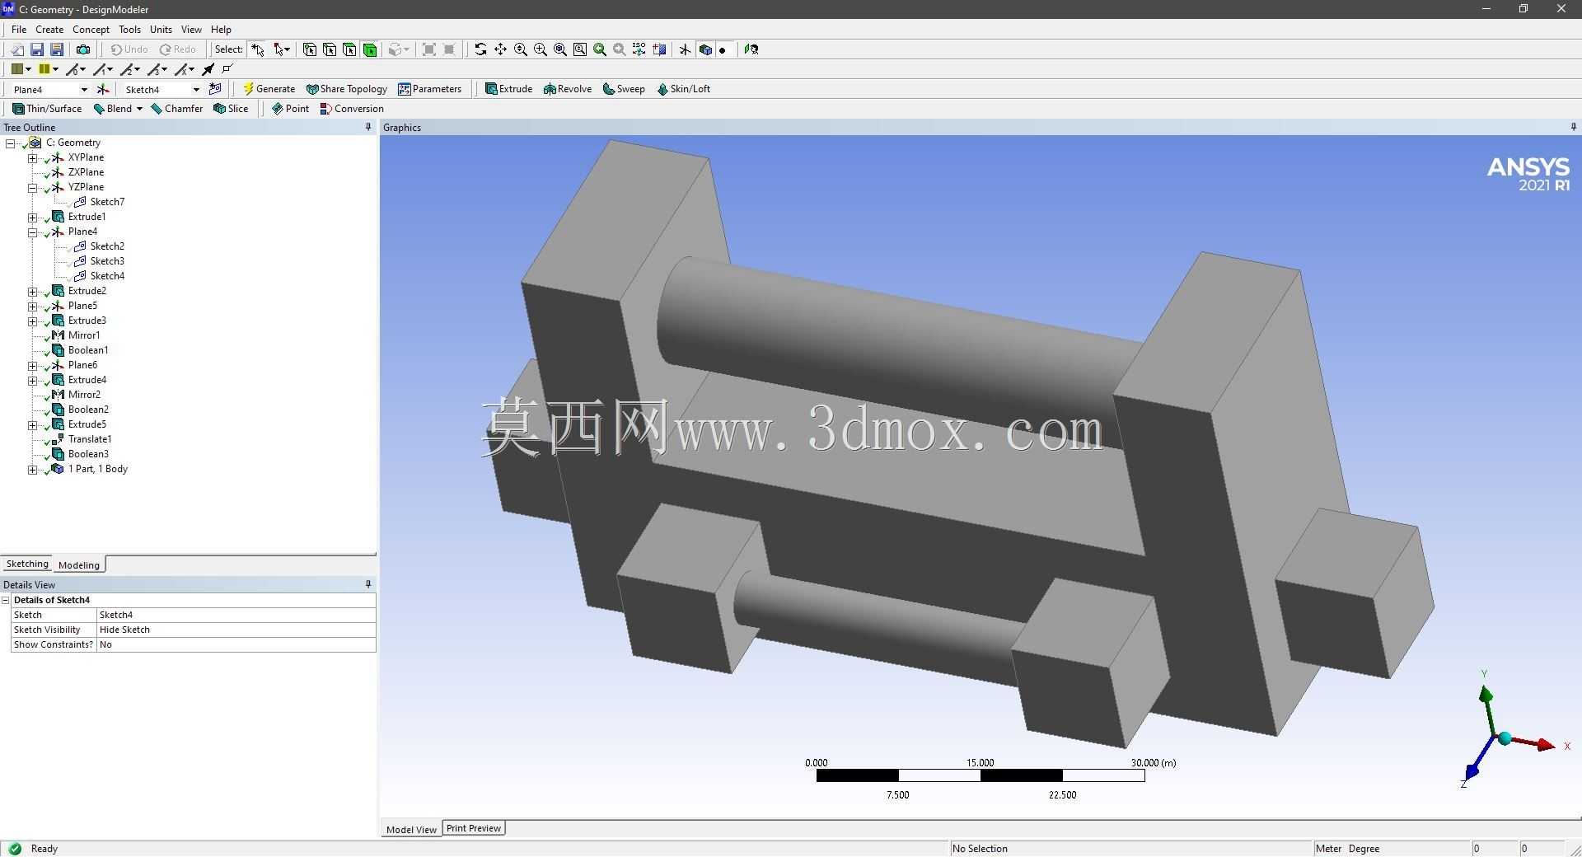Click the Undo button
This screenshot has height=857, width=1582.
(129, 49)
